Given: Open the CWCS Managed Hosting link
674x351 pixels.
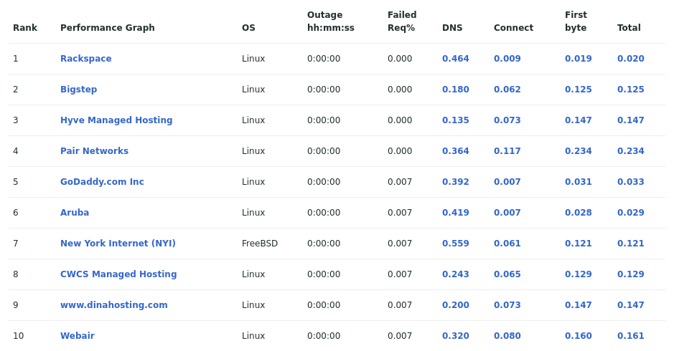Looking at the screenshot, I should [118, 274].
